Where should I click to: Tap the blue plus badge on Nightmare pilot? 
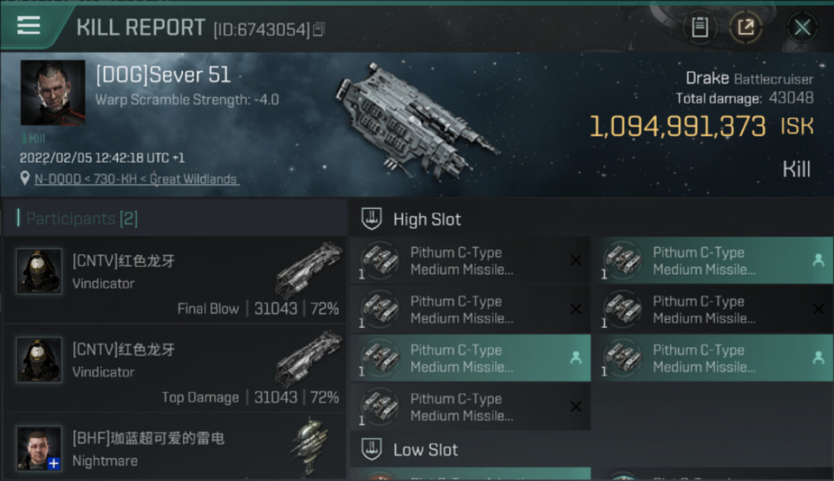[54, 463]
